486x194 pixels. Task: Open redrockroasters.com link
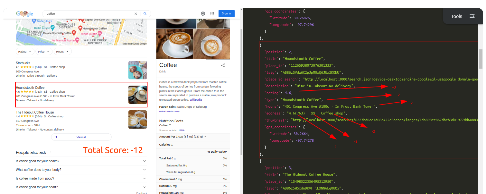click(x=169, y=111)
